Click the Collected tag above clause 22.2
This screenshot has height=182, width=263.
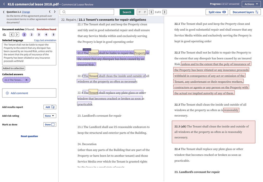87,50
